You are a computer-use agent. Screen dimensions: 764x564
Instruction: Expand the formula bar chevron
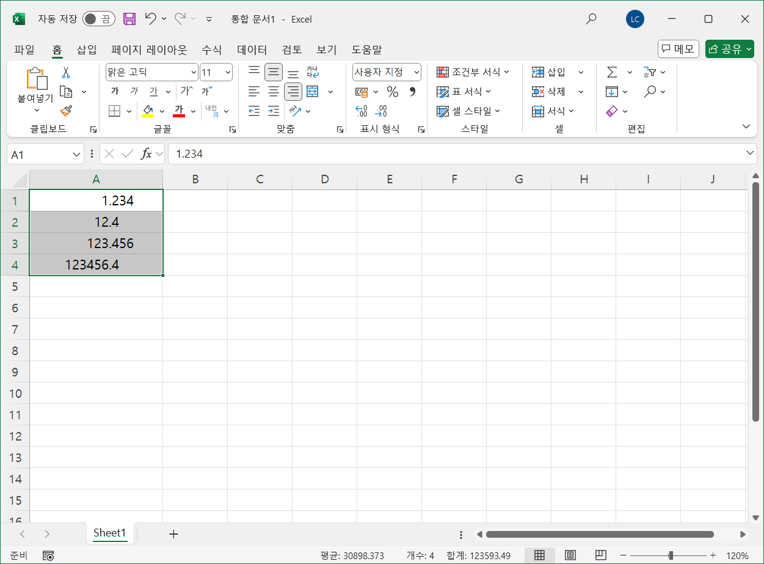[x=751, y=153]
